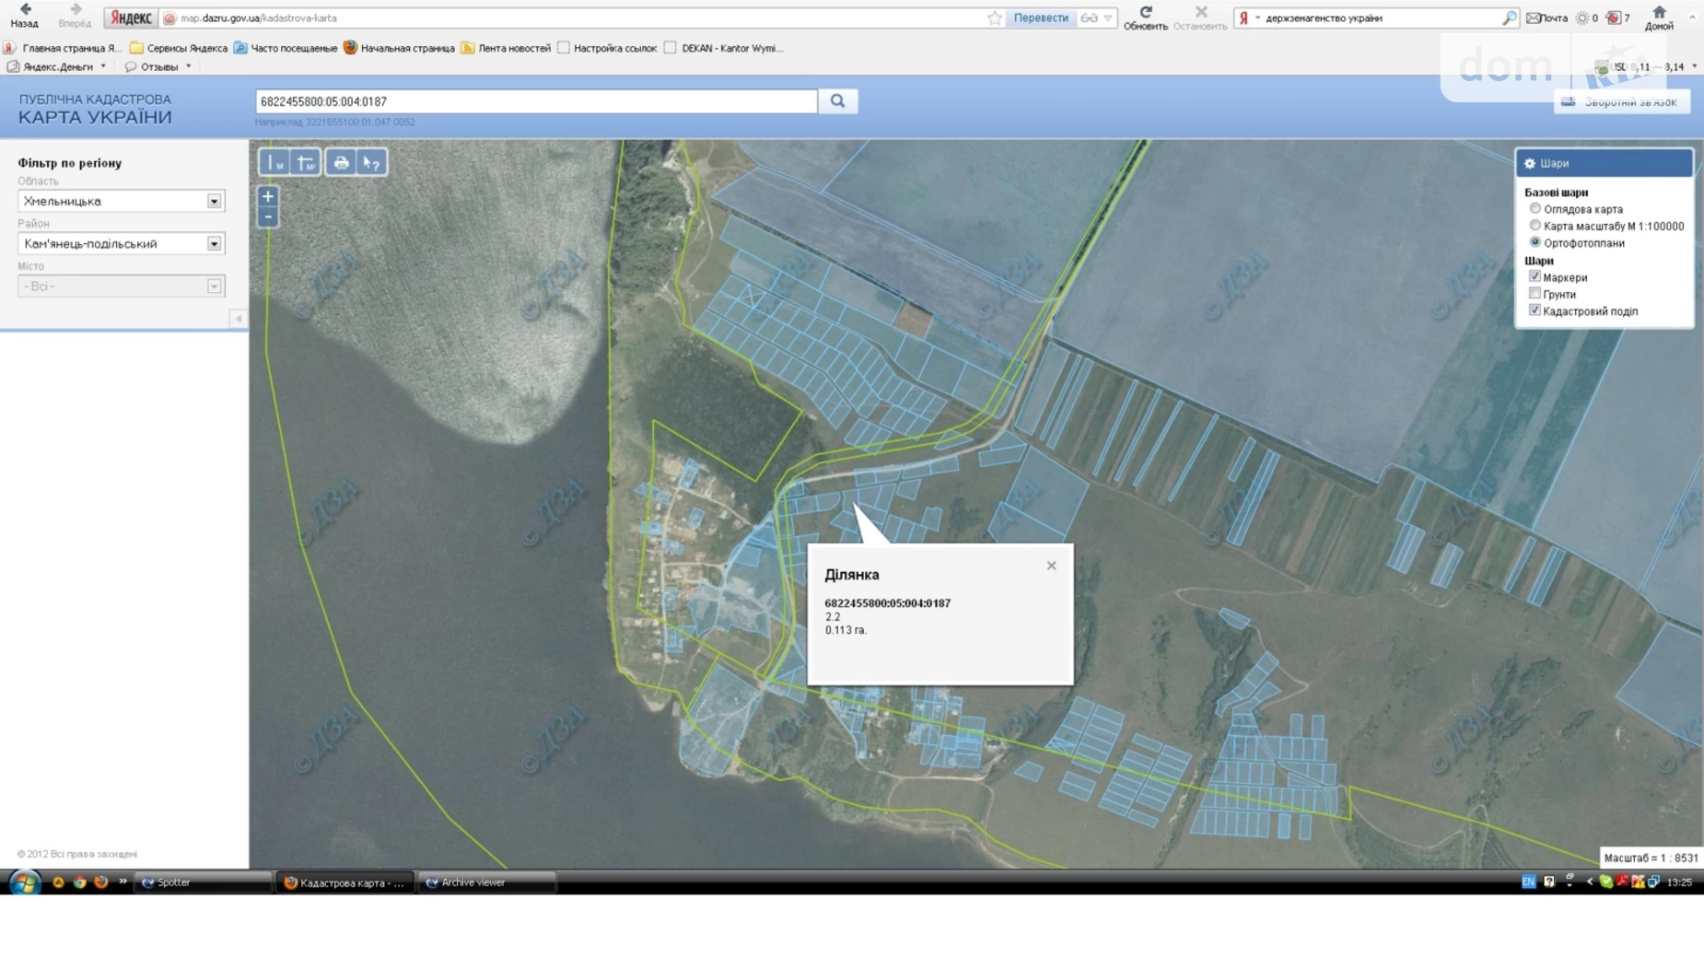Enable the Грунти layer checkbox
The height and width of the screenshot is (958, 1704).
pyautogui.click(x=1535, y=294)
